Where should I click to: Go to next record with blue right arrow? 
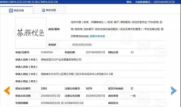174,91
